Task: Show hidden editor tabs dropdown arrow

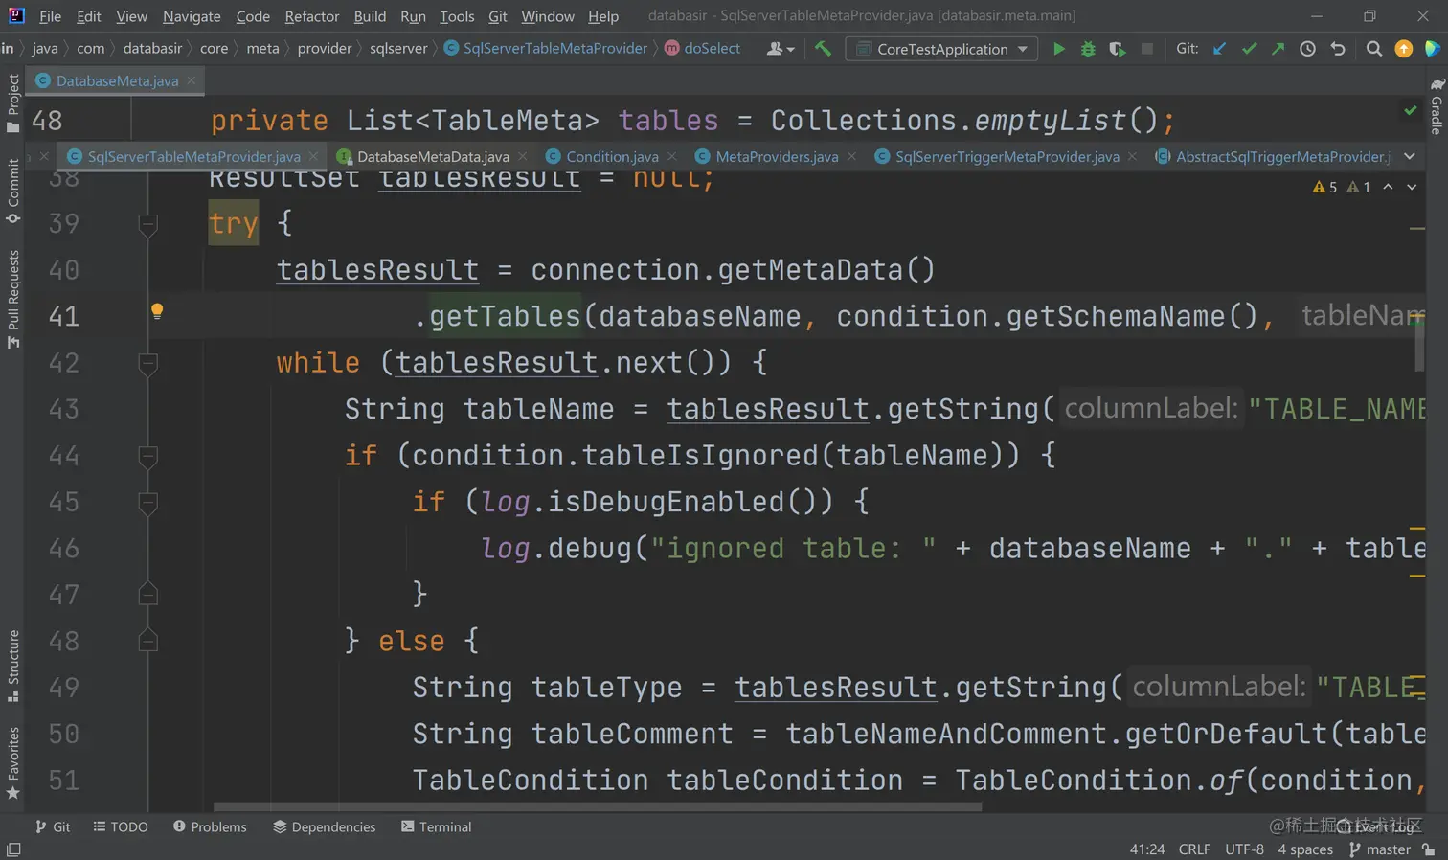Action: [x=1409, y=156]
